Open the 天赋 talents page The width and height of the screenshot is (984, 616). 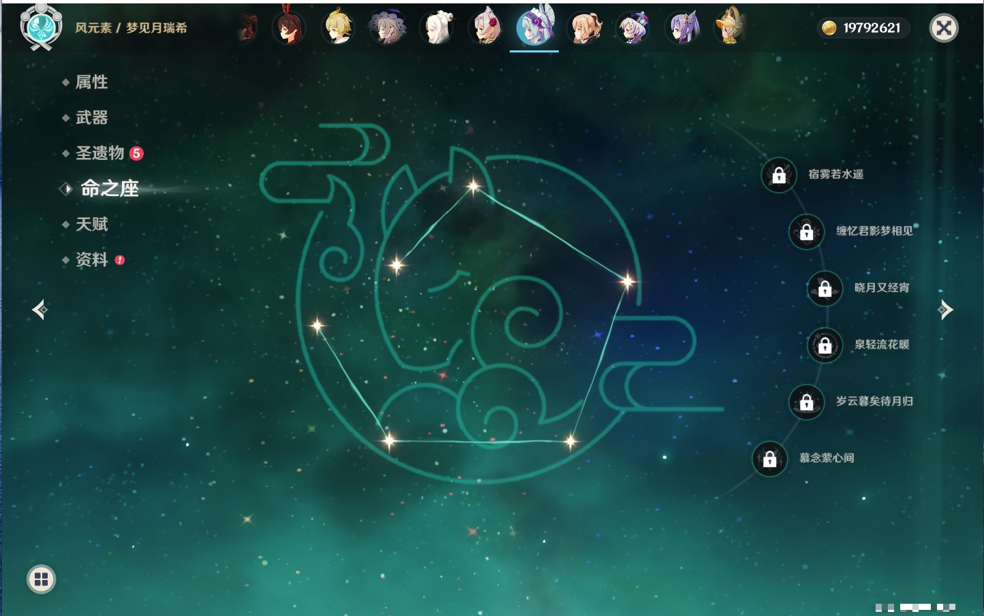pyautogui.click(x=91, y=224)
